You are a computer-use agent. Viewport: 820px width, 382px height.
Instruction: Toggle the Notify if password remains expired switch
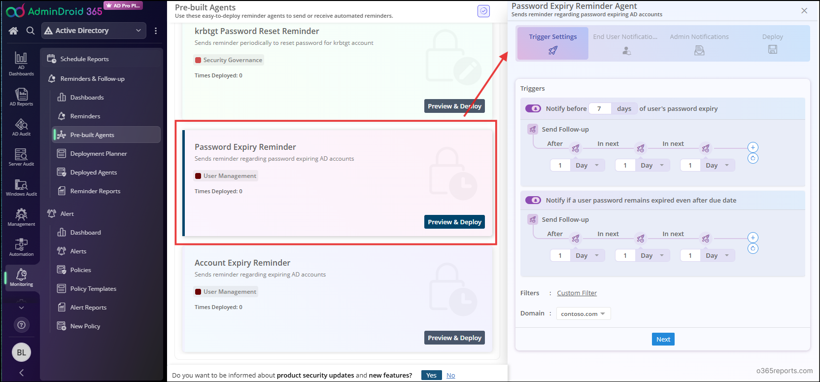point(533,200)
